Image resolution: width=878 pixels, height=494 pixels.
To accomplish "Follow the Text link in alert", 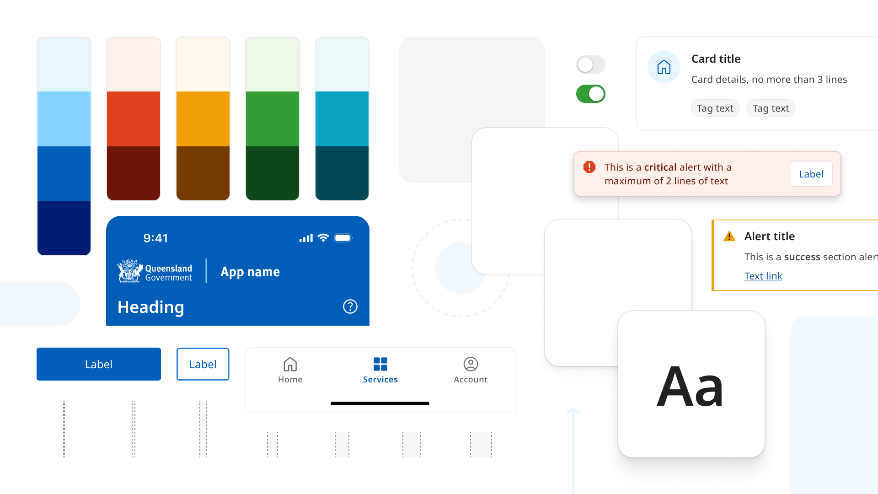I will [x=763, y=276].
